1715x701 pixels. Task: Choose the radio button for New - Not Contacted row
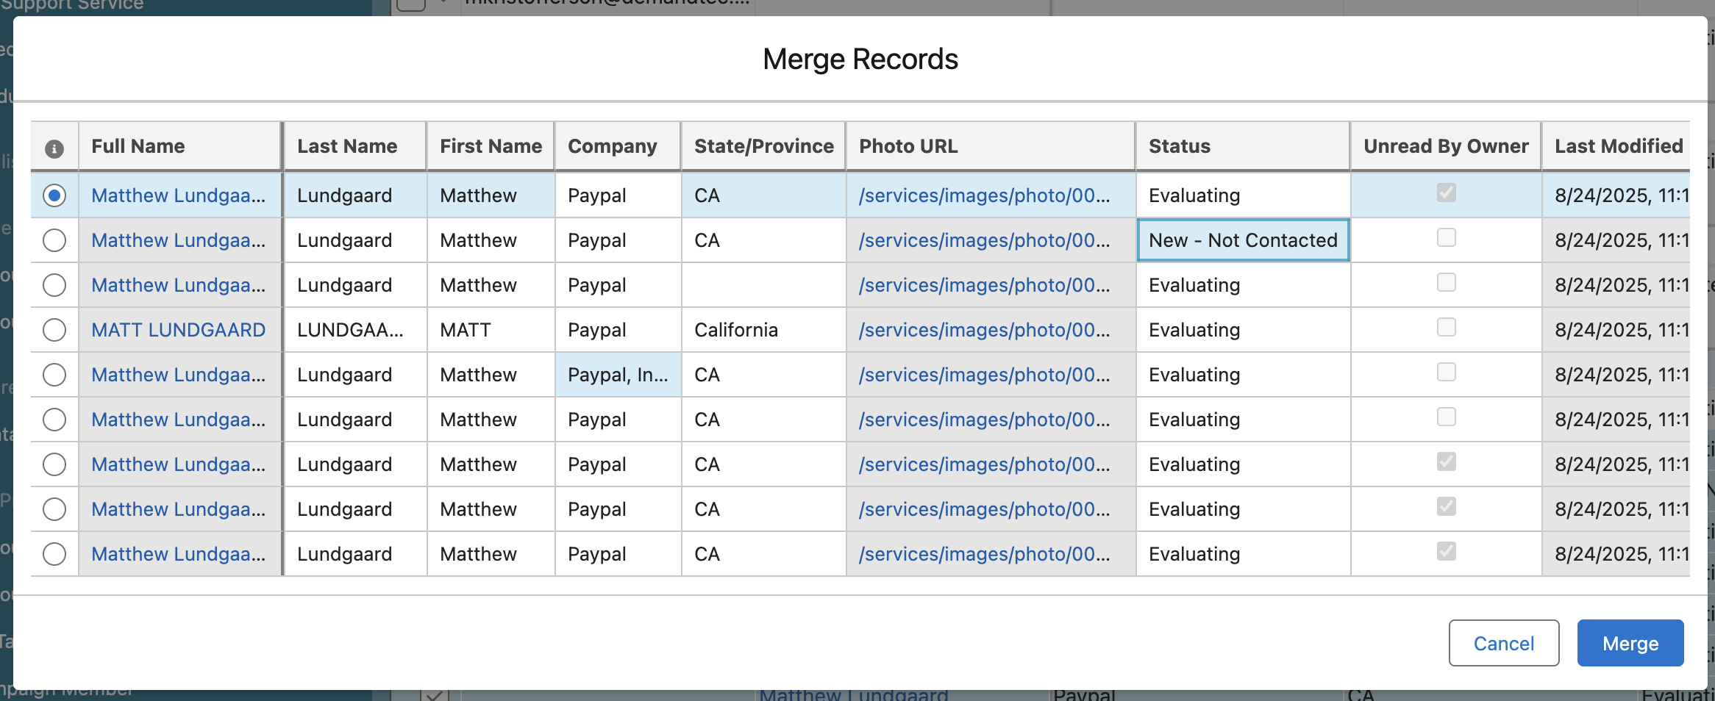[x=54, y=240]
